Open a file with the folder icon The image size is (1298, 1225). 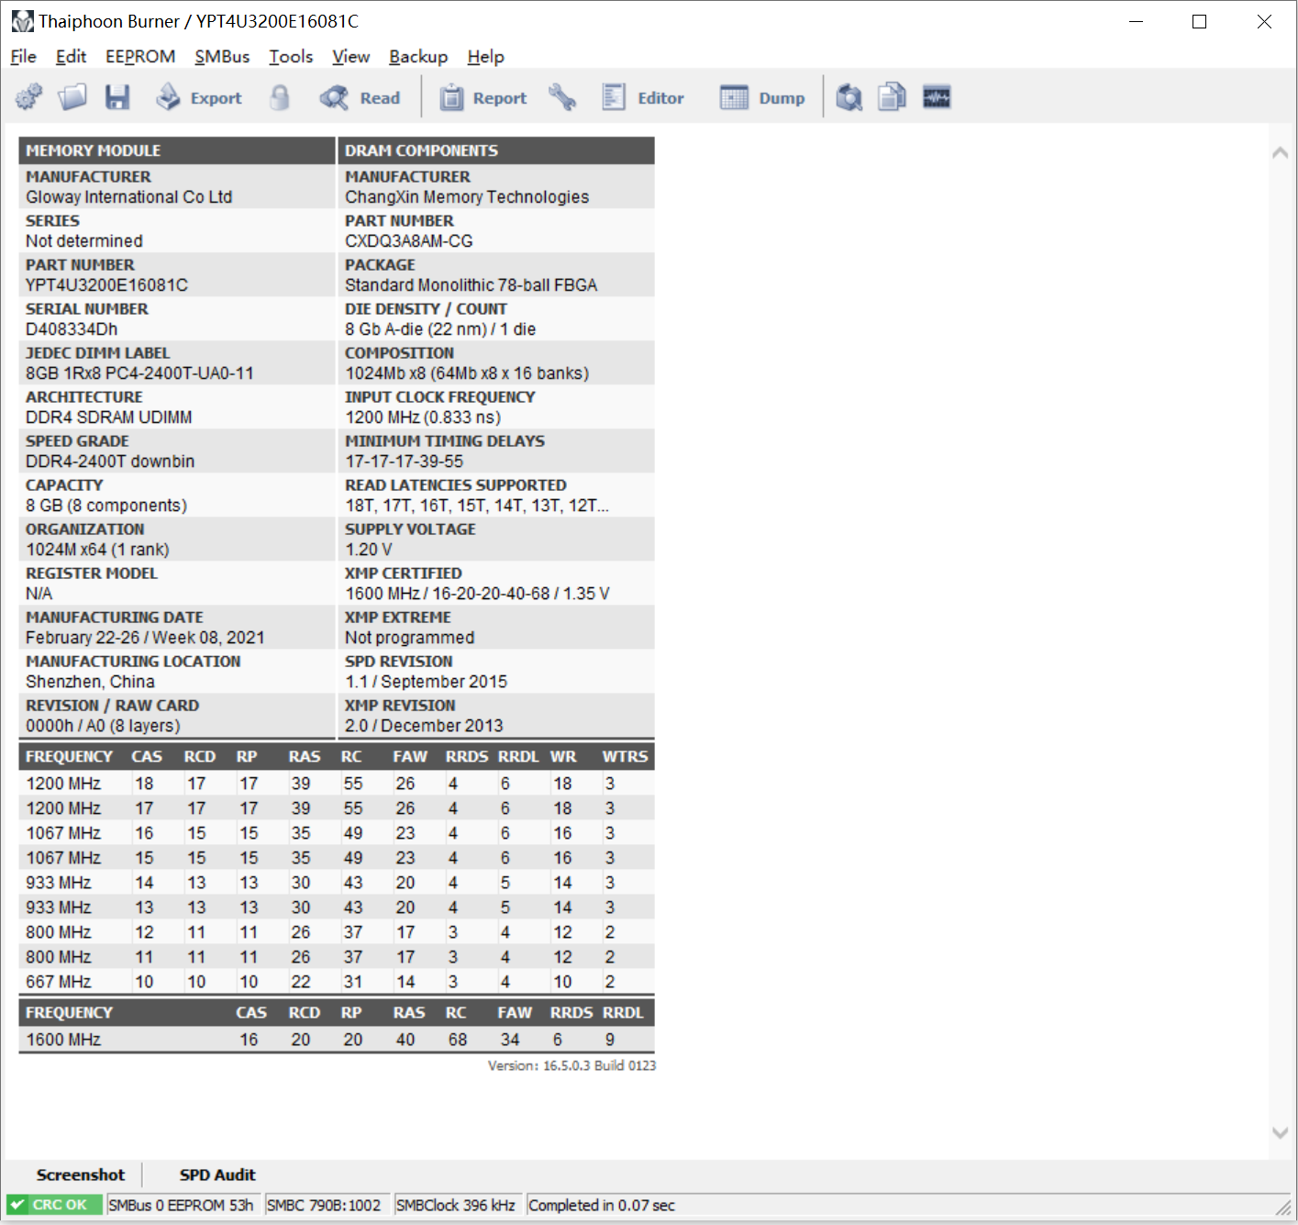coord(72,97)
